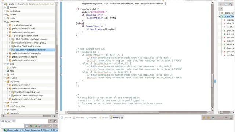The width and height of the screenshot is (235, 132).
Task: Expand the domain folder
Action: tap(5, 7)
